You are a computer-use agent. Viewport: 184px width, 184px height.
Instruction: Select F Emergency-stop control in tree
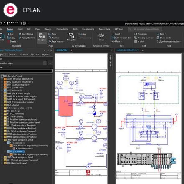(19, 108)
